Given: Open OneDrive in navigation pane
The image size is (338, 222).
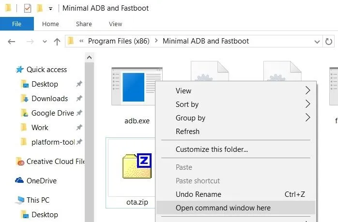Looking at the screenshot, I should coord(41,181).
